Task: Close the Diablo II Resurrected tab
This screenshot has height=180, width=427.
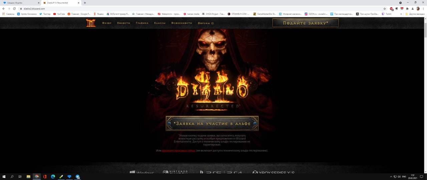Action: click(x=78, y=3)
